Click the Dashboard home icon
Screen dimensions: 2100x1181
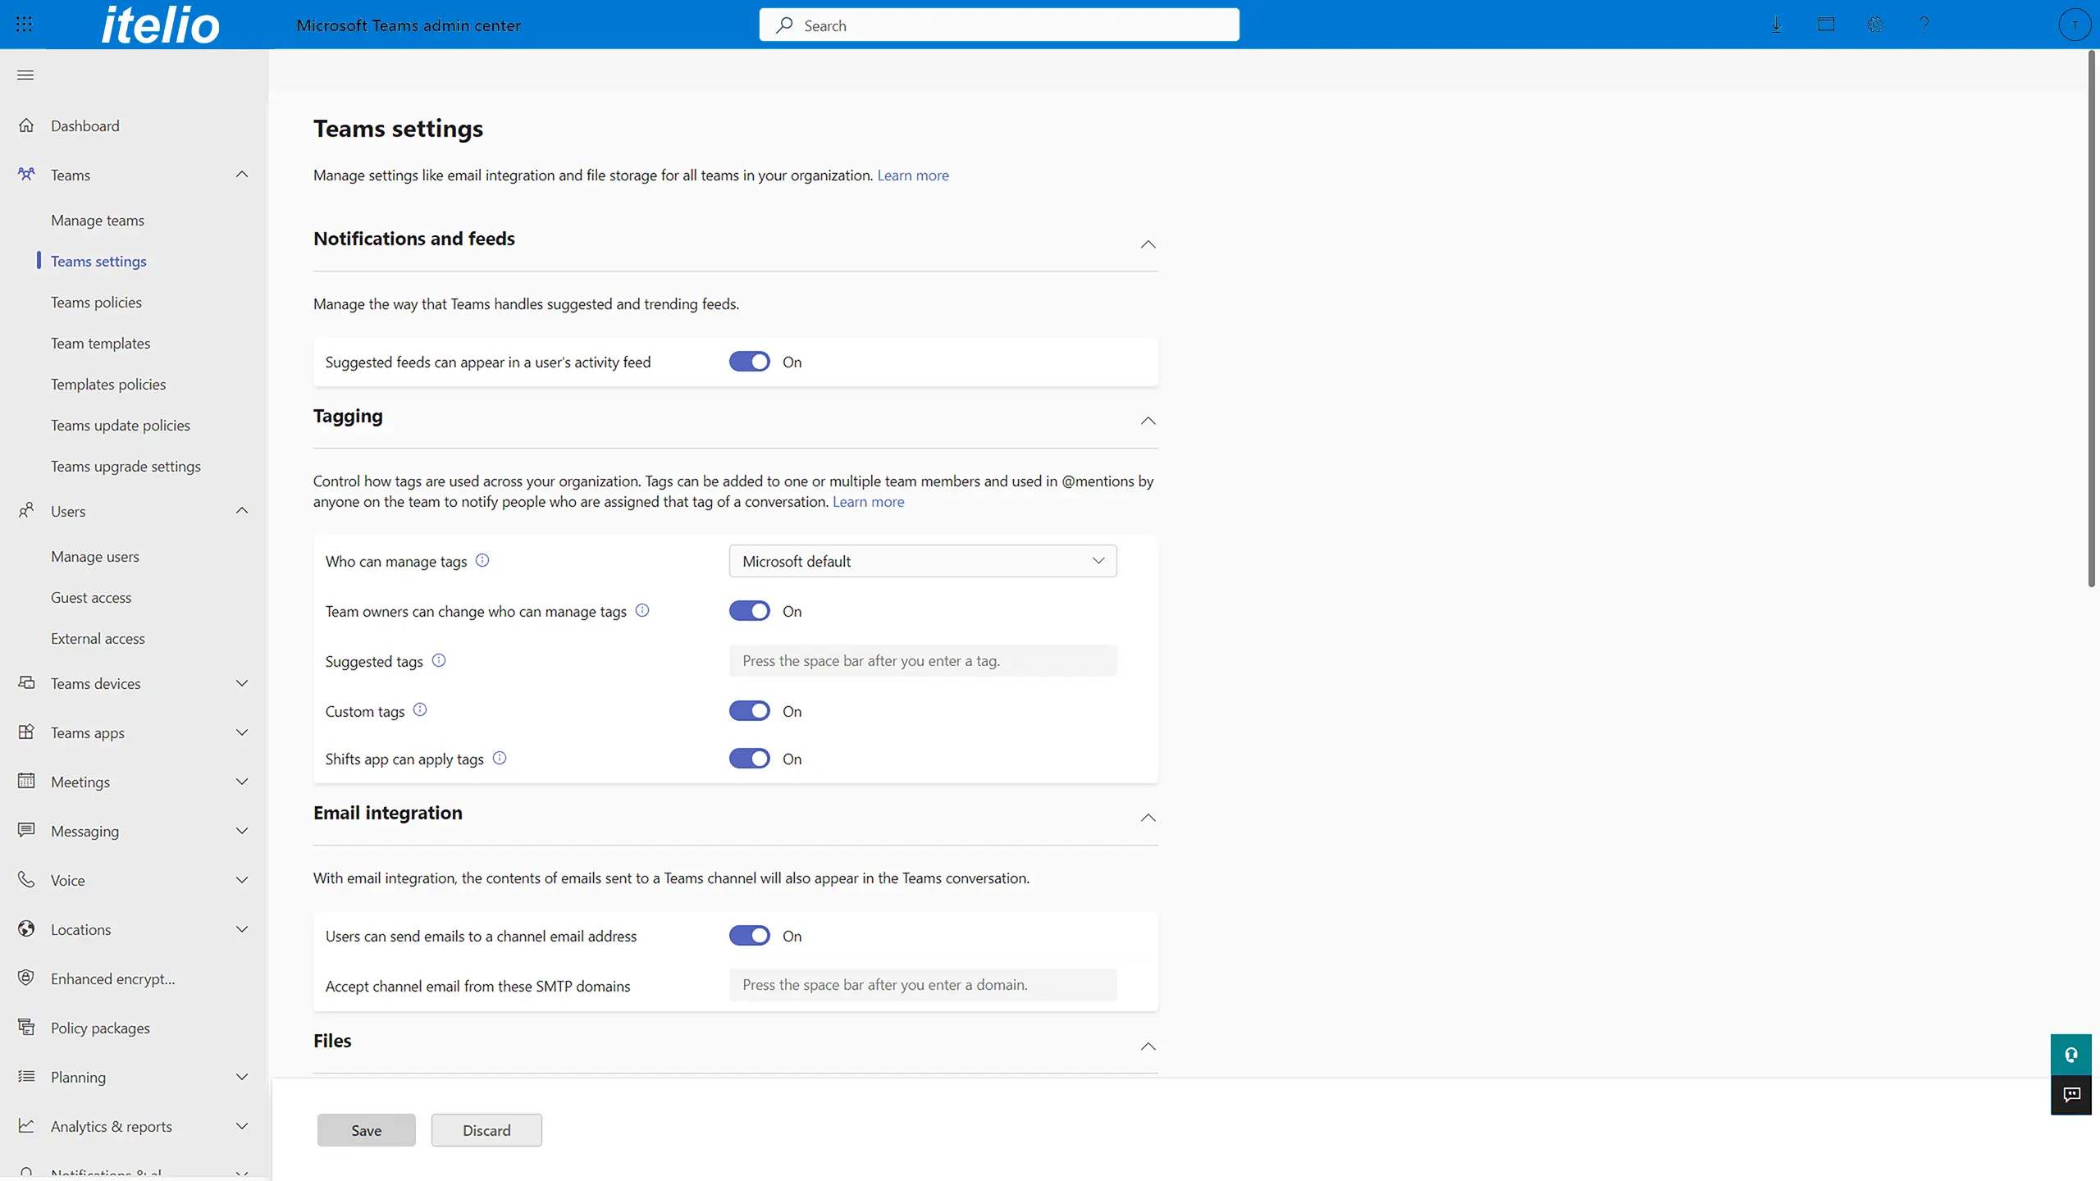pyautogui.click(x=26, y=125)
